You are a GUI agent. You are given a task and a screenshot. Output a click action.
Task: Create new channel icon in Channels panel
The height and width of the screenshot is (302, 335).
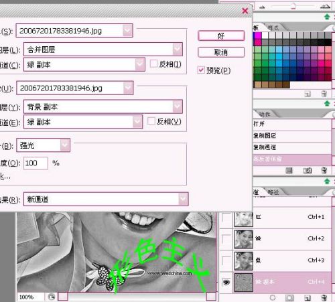click(308, 297)
